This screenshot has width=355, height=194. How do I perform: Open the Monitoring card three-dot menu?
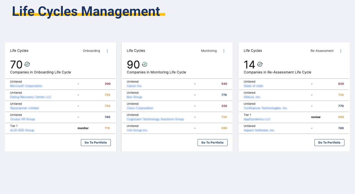pos(224,51)
